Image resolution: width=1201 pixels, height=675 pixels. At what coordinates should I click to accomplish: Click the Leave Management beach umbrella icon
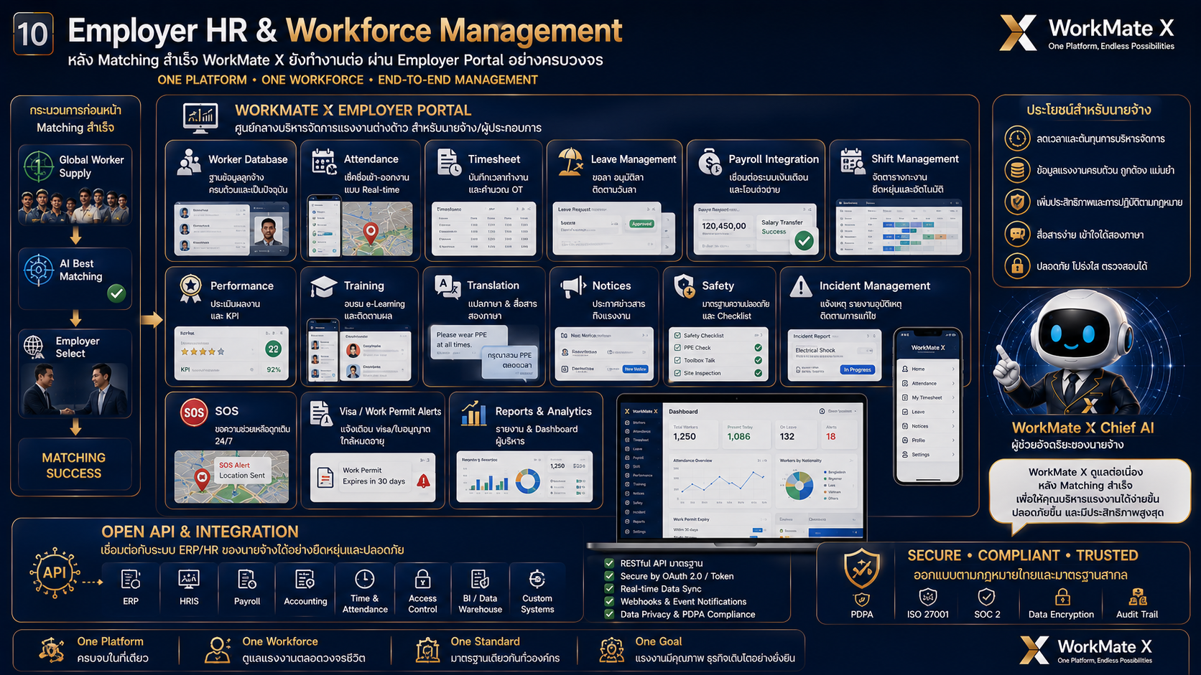click(570, 162)
